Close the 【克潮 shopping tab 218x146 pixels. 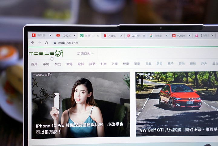pyautogui.click(x=212, y=36)
